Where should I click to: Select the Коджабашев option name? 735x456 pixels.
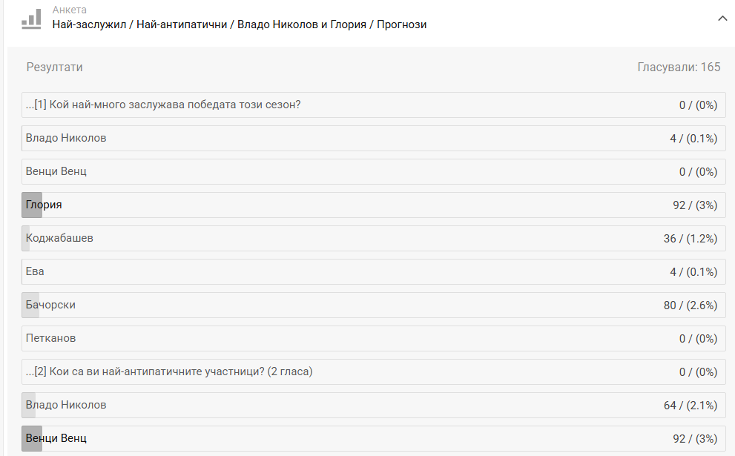(x=59, y=238)
